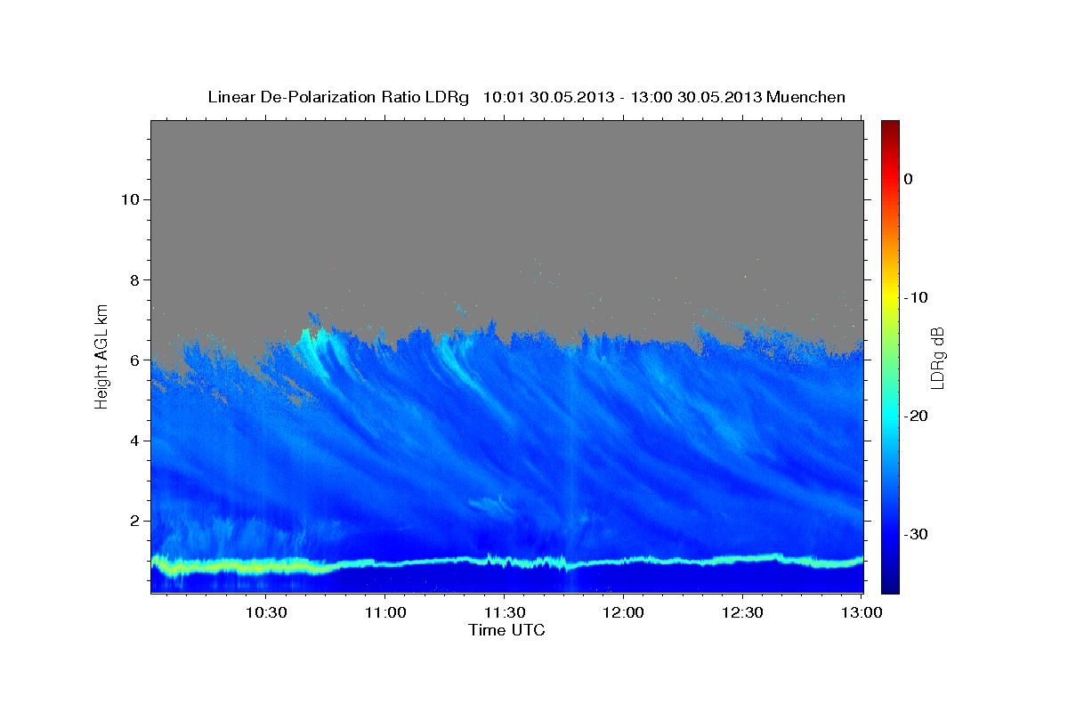Image resolution: width=1068 pixels, height=712 pixels.
Task: Click the cyan fall streak near 10:45
Action: 313,352
